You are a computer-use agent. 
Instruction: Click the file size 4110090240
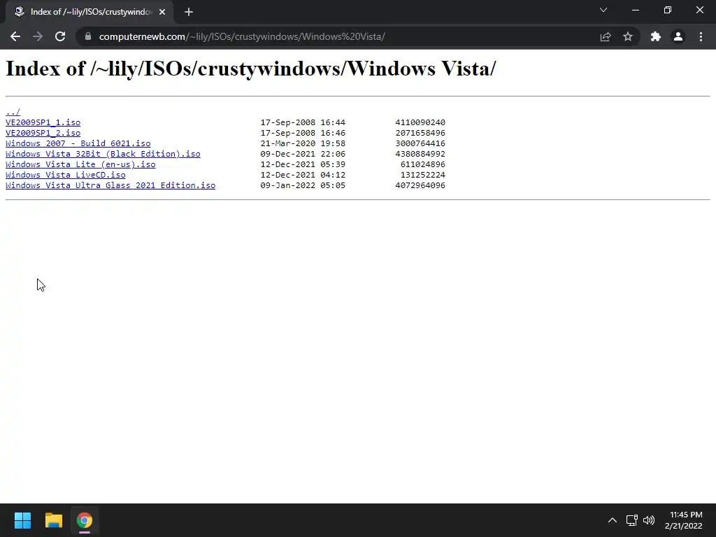420,122
